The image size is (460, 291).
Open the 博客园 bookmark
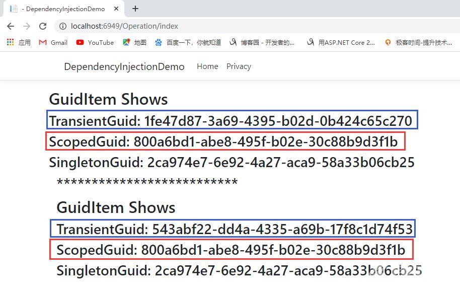coord(262,42)
